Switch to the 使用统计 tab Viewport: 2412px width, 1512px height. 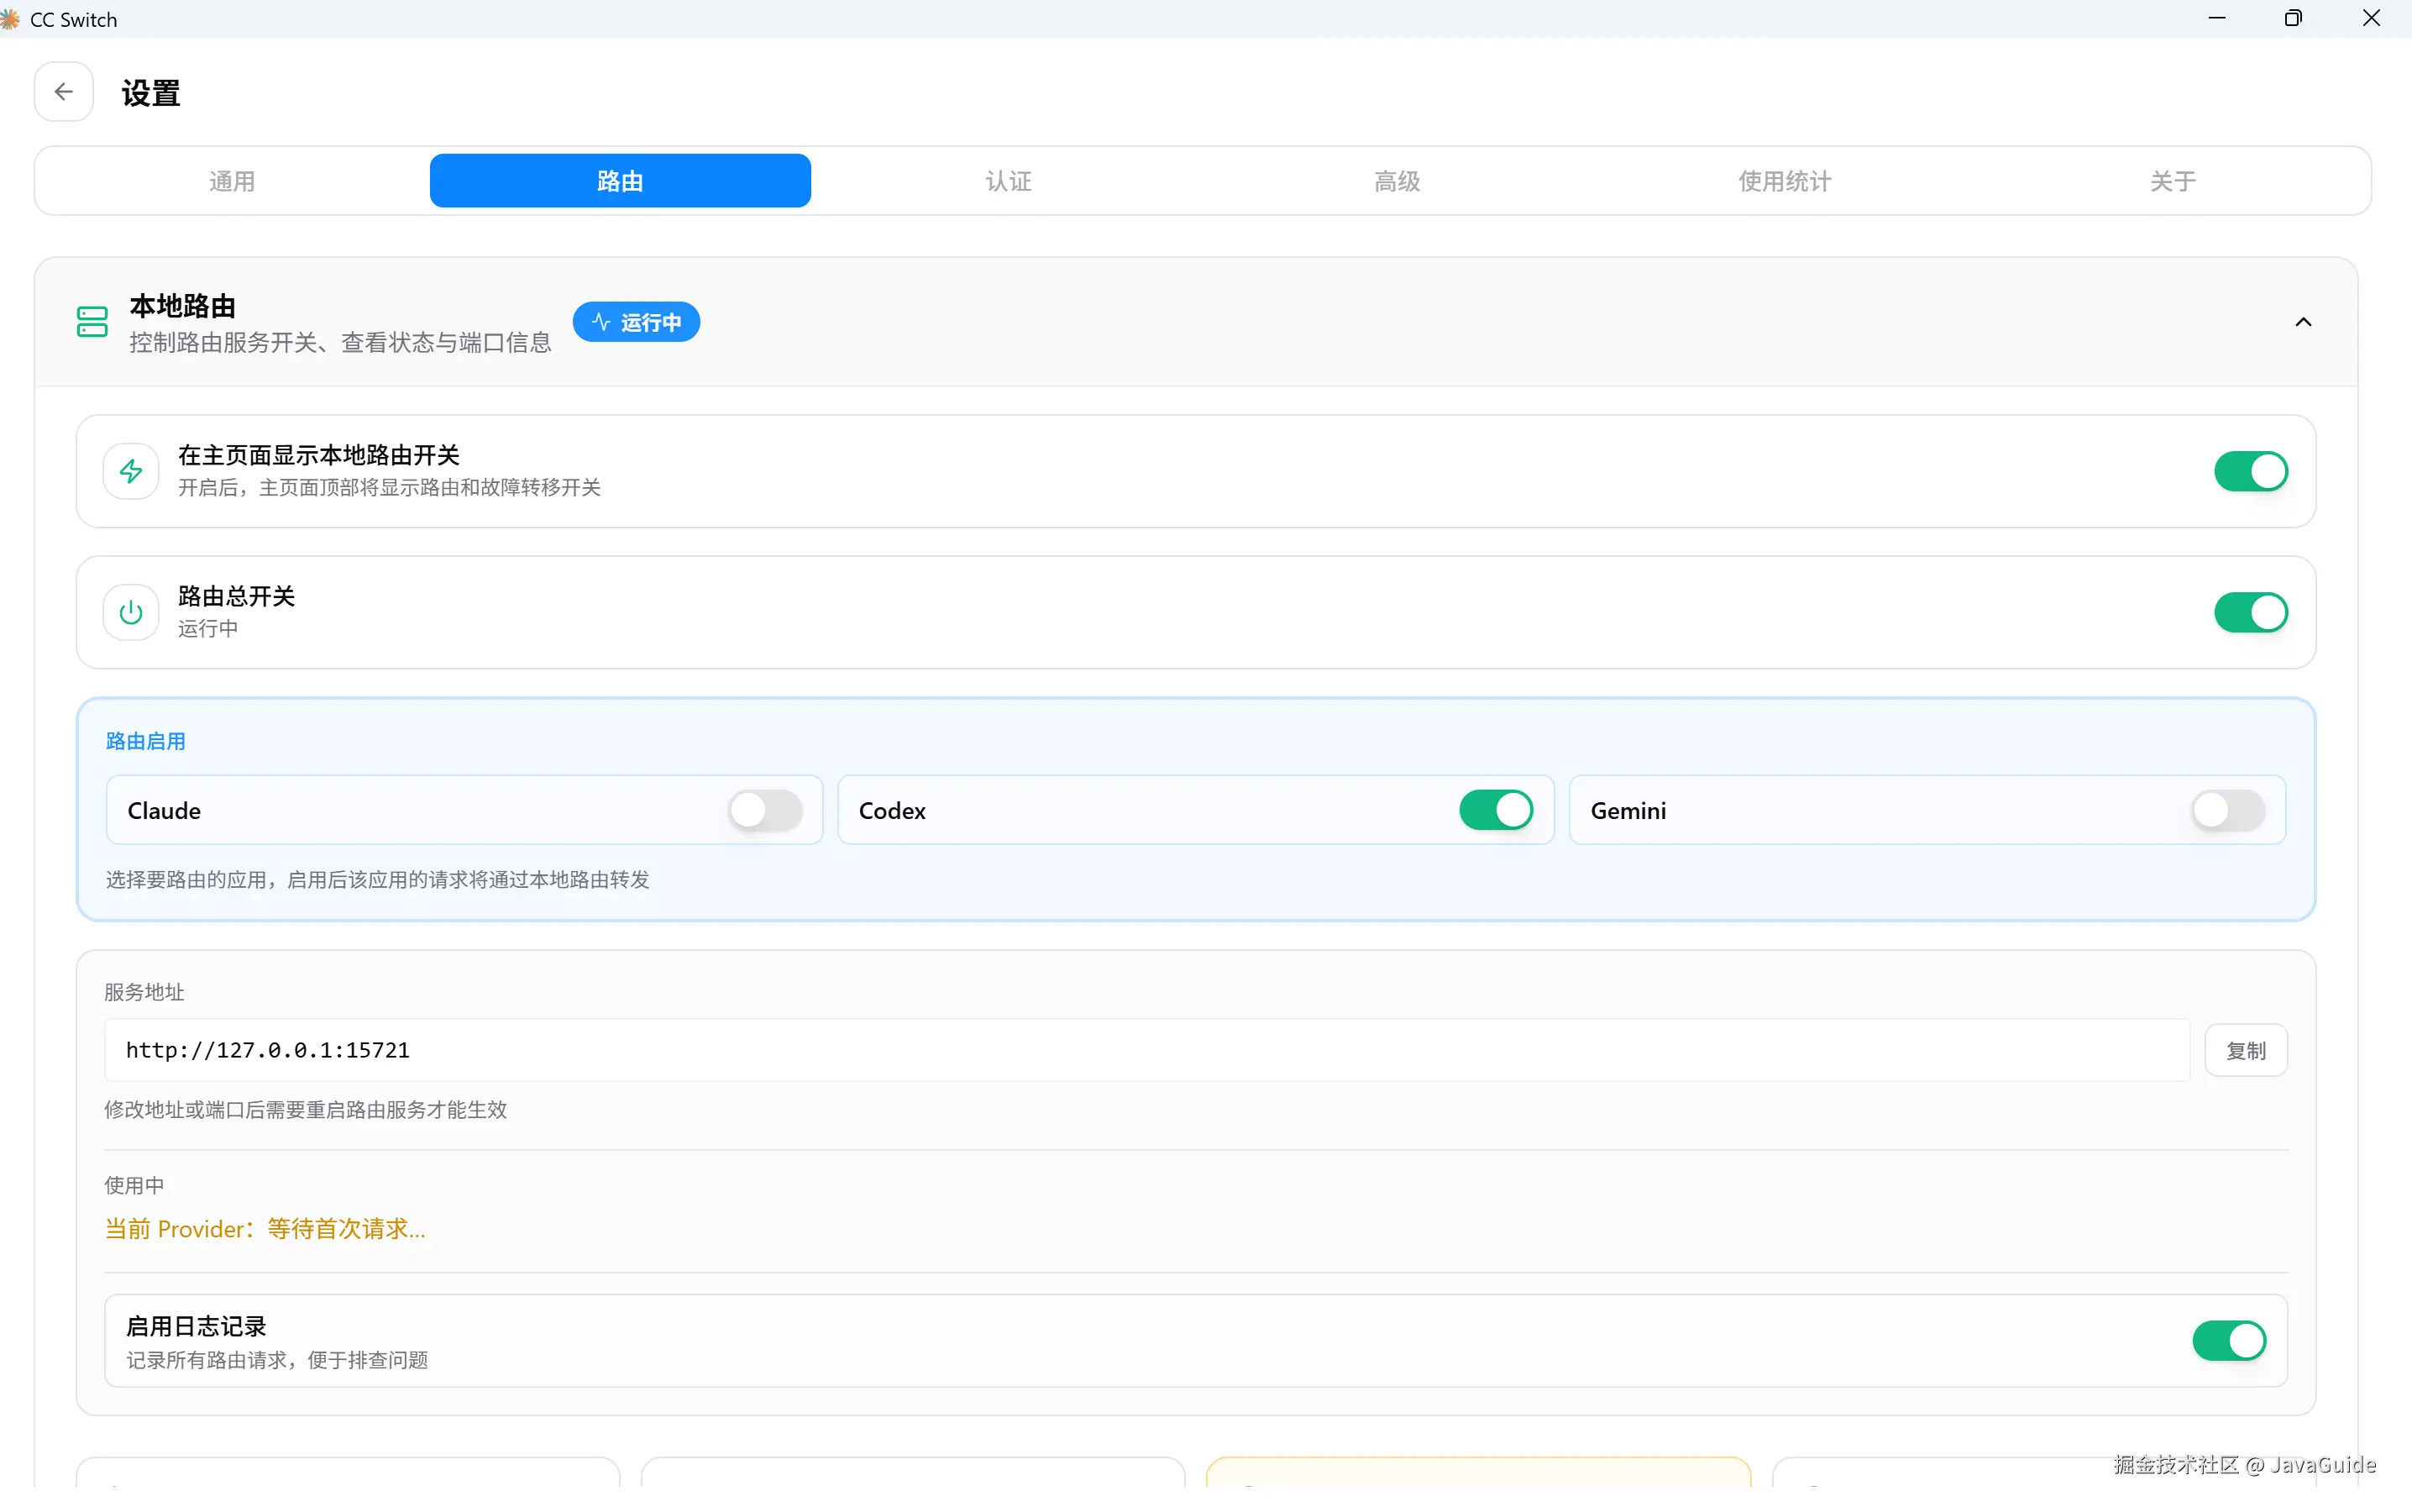click(x=1785, y=181)
